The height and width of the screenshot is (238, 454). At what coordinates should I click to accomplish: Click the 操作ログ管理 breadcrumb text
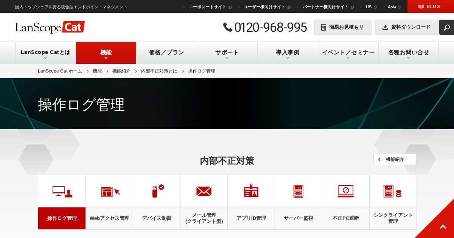click(202, 71)
